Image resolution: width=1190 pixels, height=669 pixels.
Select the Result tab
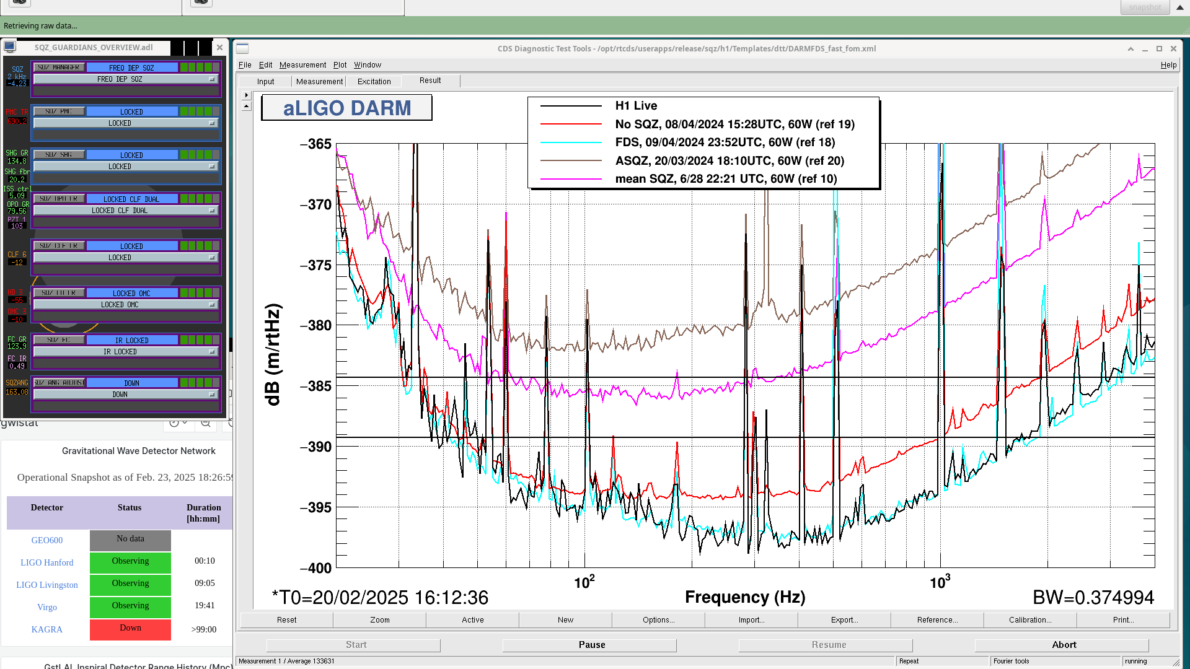pos(430,81)
